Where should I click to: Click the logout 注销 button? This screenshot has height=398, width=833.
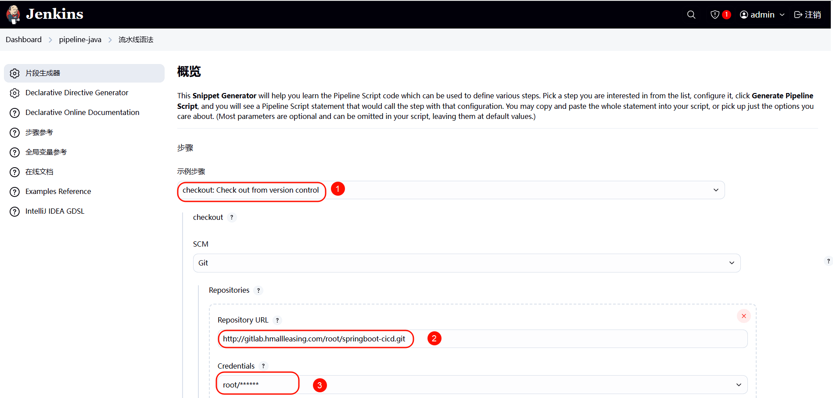tap(808, 14)
